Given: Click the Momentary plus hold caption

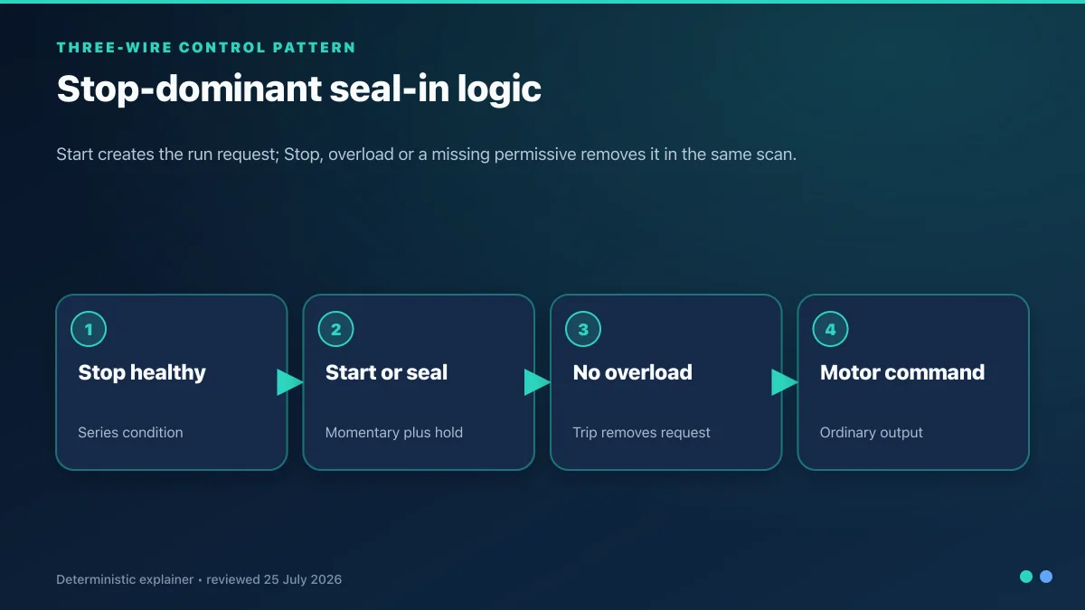Looking at the screenshot, I should pos(394,432).
